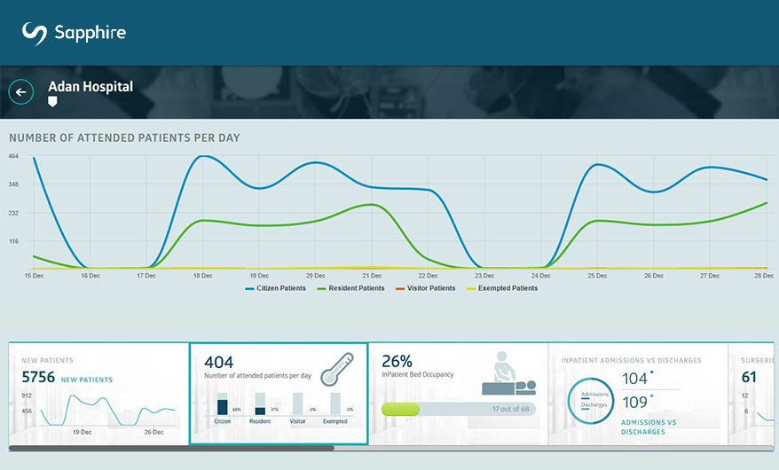Click the 109 discharges number
This screenshot has width=779, height=470.
pos(634,402)
